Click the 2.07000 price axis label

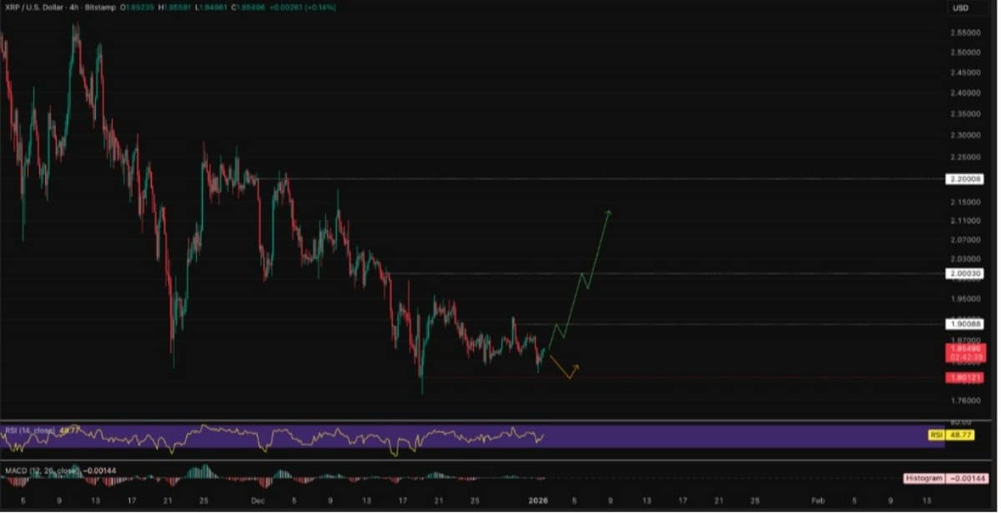pos(966,239)
